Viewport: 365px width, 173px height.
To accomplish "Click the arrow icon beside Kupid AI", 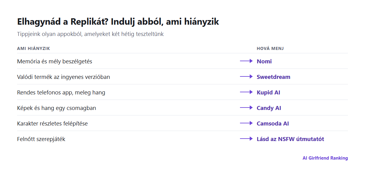I will coord(246,92).
